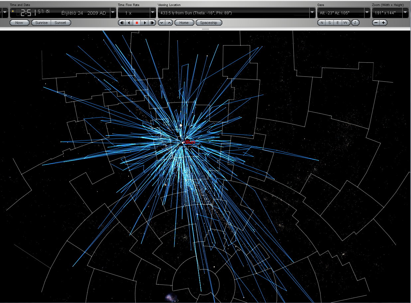
Task: Click the 433.5 ly from Sun location text
Action: (196, 13)
